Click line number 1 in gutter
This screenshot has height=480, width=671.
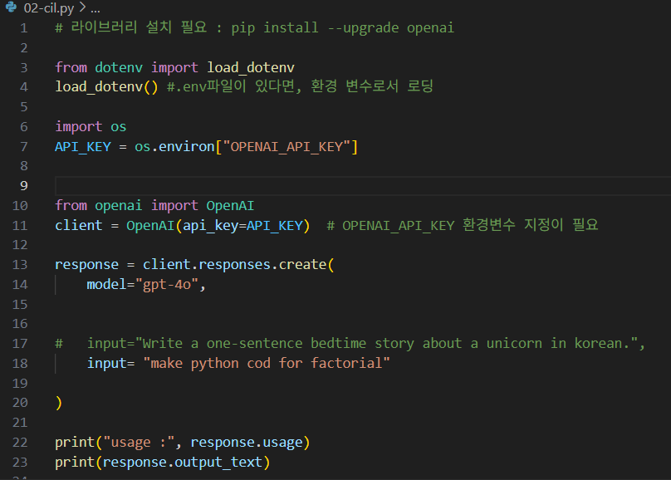click(24, 28)
